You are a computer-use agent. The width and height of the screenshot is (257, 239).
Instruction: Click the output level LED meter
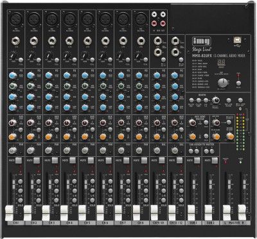pos(241,131)
